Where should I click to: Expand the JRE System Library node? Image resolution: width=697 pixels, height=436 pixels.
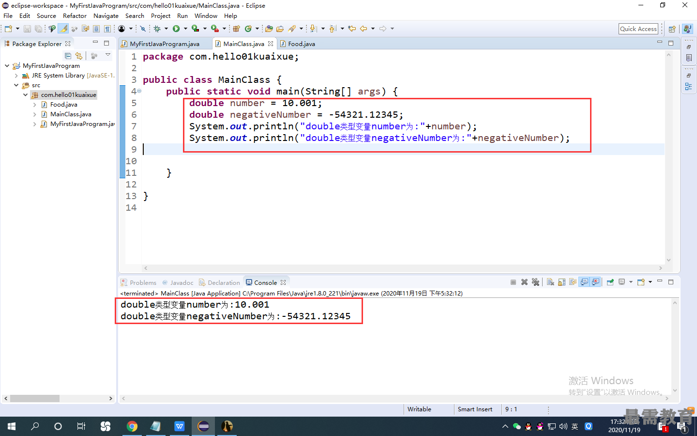click(16, 75)
